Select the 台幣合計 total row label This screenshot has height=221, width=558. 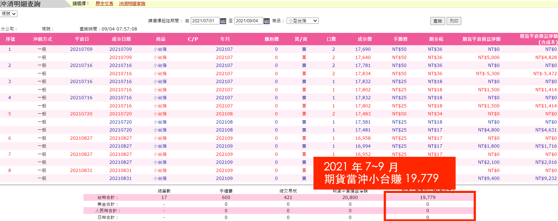(108, 198)
